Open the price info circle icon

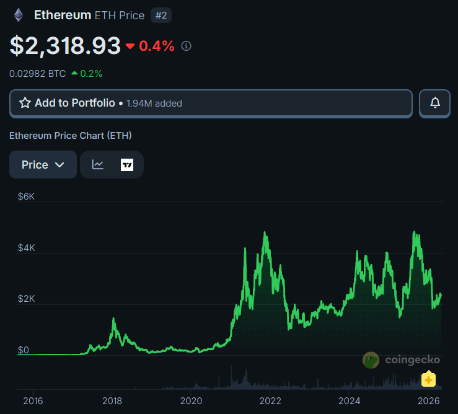pyautogui.click(x=186, y=46)
